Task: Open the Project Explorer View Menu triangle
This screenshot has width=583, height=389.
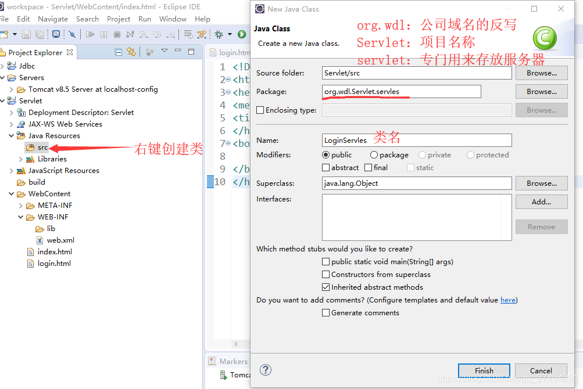Action: click(x=164, y=51)
